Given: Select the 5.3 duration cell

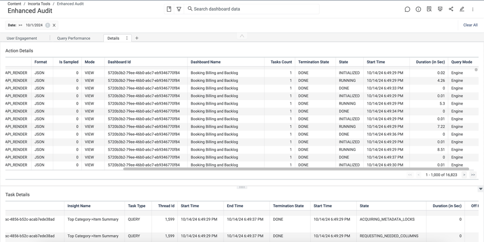Looking at the screenshot, I should 442,104.
